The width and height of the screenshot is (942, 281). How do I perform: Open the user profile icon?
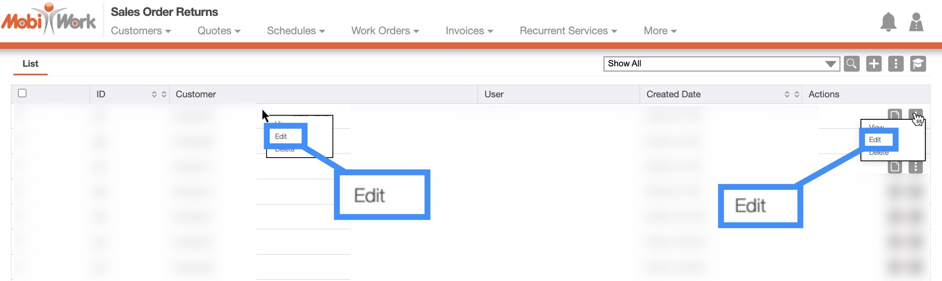pos(916,22)
